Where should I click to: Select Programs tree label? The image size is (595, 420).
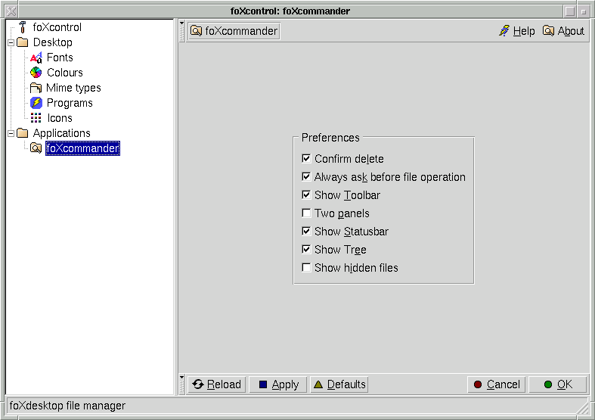(x=70, y=103)
